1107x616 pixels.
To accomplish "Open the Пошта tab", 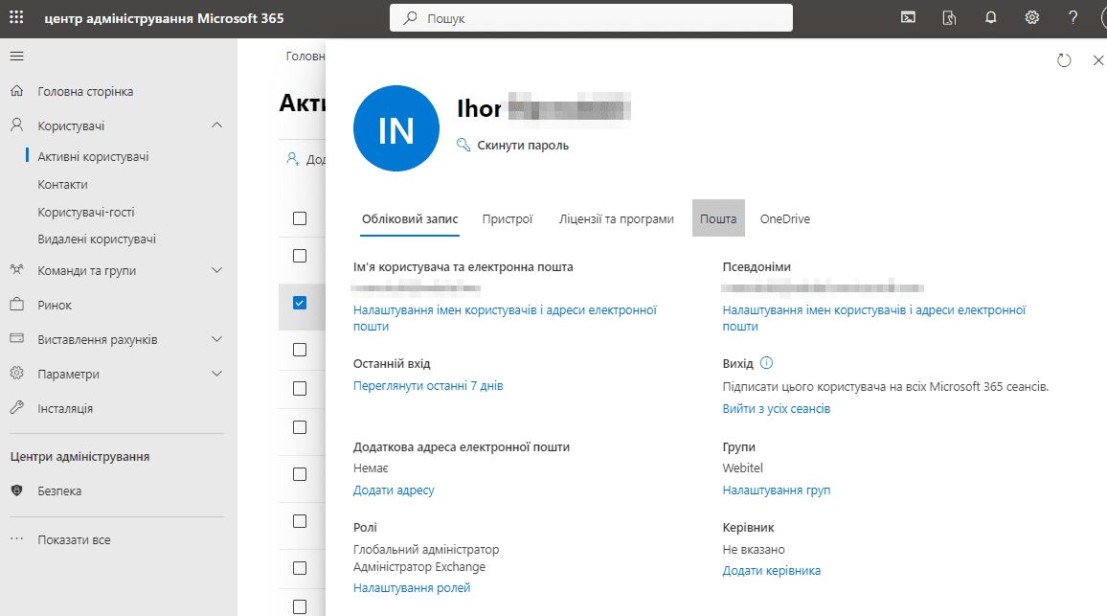I will (718, 219).
